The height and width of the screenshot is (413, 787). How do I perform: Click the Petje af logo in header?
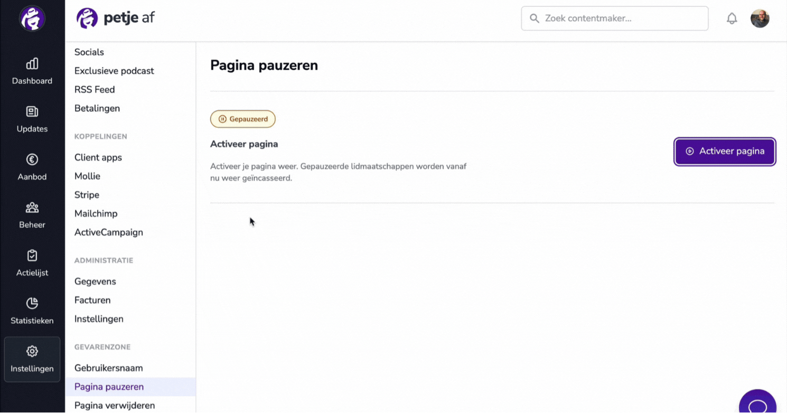[116, 18]
